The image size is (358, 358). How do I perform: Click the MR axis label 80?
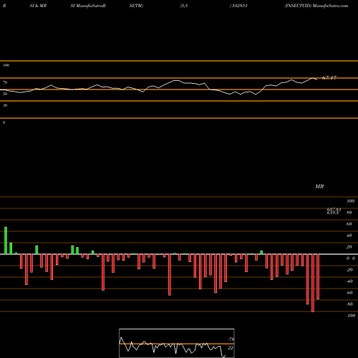(x=349, y=213)
